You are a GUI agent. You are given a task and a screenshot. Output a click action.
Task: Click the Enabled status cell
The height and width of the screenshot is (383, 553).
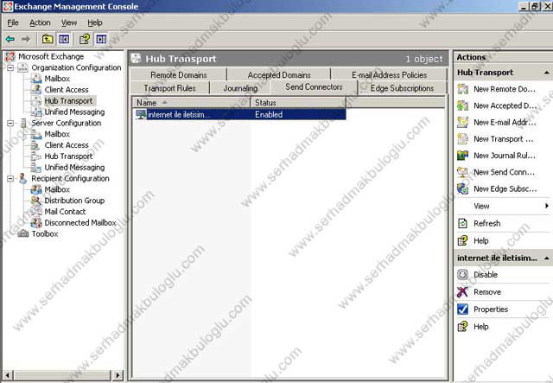(269, 114)
